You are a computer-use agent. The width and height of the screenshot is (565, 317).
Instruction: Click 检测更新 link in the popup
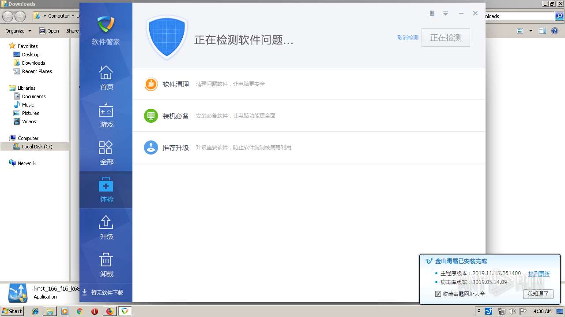pyautogui.click(x=539, y=273)
